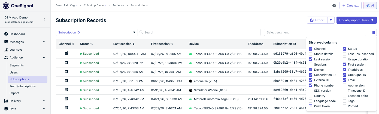This screenshot has width=379, height=114.
Task: Expand the Data sidebar section
Action: click(44, 109)
